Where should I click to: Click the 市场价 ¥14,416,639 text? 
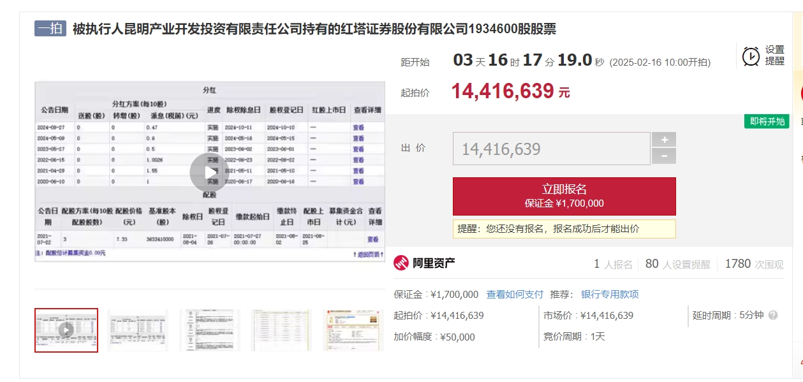588,315
